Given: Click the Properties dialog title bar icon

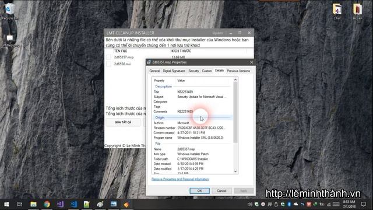Looking at the screenshot, I should click(149, 62).
